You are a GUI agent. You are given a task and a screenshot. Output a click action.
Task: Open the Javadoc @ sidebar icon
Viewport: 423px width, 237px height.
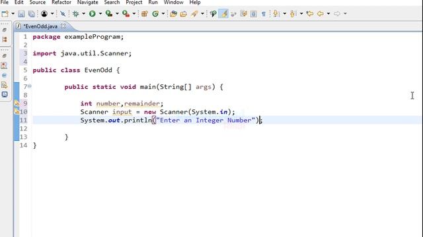pos(5,75)
